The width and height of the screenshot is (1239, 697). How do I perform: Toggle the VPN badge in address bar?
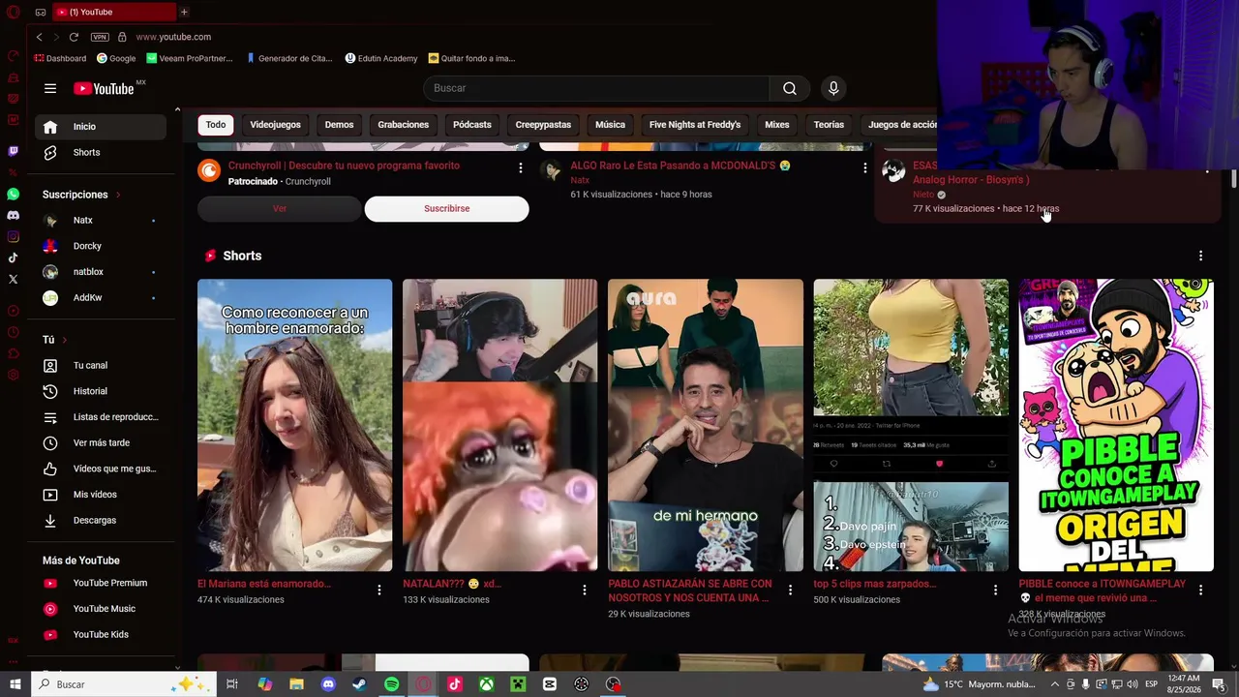click(x=100, y=37)
